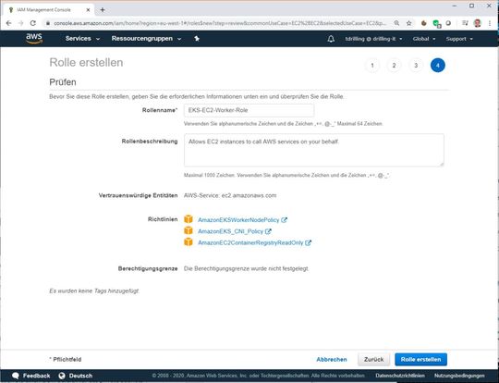Screen dimensions: 499x383
Task: Click the Abbrechen cancel link
Action: [332, 360]
